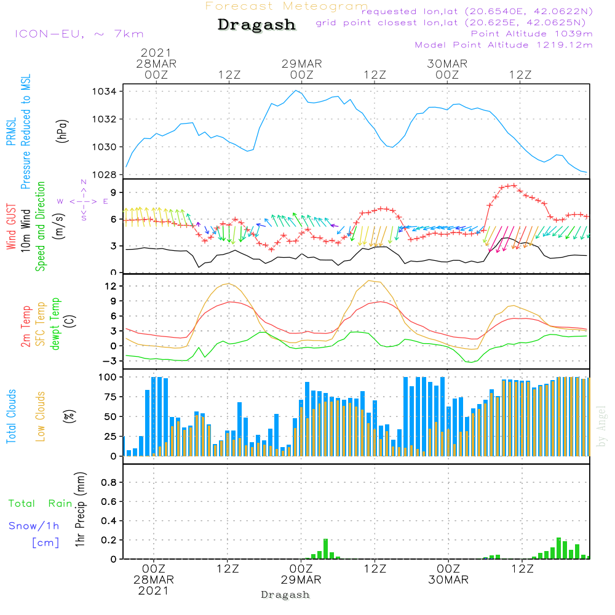Click the 30MAR 00Z marker on bottom axis
Image resolution: width=615 pixels, height=615 pixels.
pyautogui.click(x=448, y=574)
